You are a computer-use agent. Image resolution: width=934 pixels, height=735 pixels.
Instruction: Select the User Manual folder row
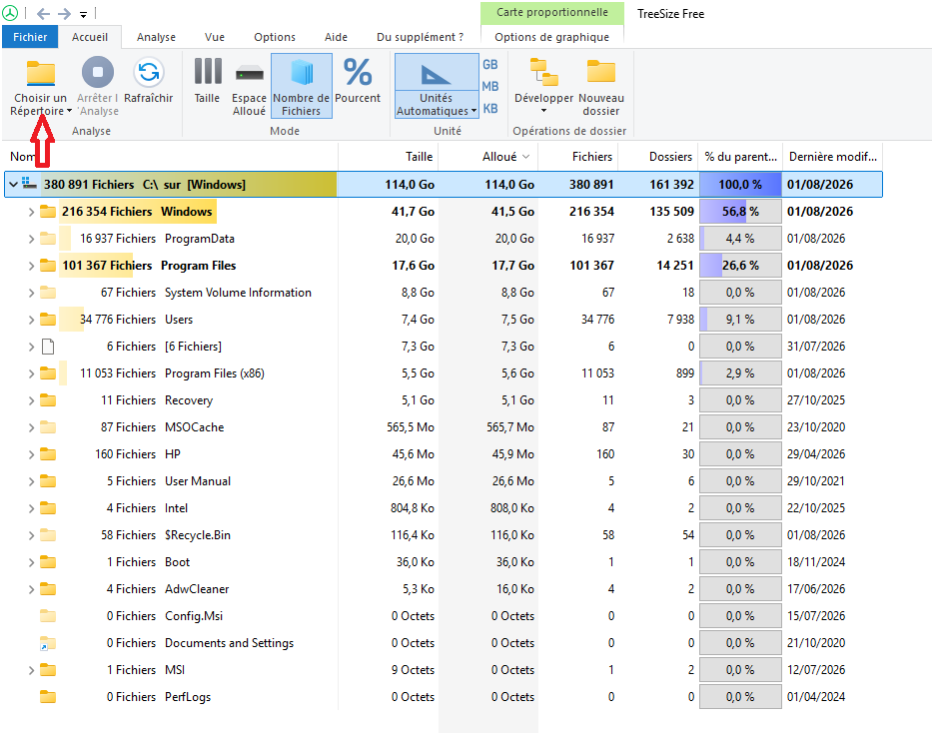pyautogui.click(x=444, y=481)
